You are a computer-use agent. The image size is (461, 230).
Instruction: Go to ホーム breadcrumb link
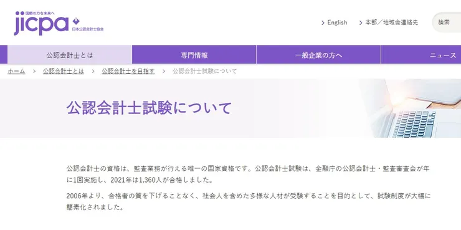tap(16, 71)
